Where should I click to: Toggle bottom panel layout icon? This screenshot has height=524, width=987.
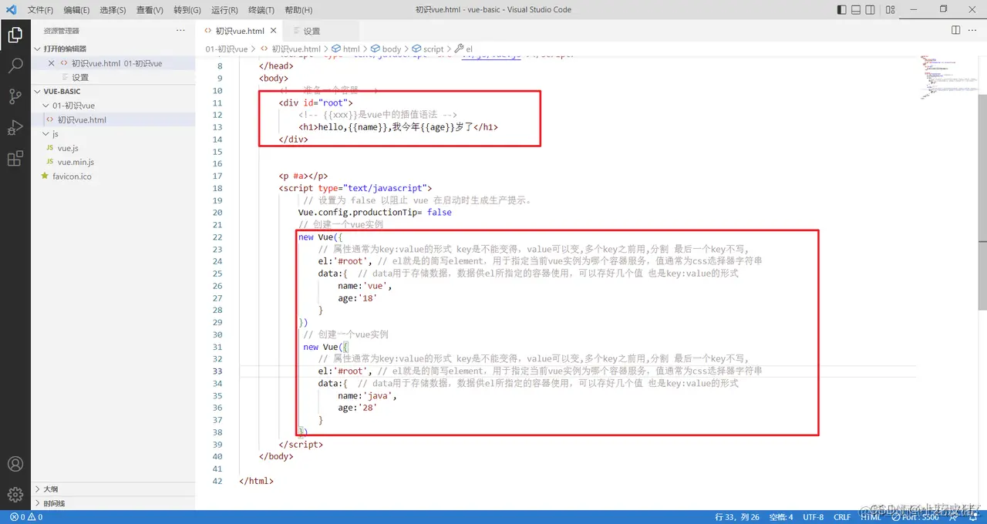point(856,10)
